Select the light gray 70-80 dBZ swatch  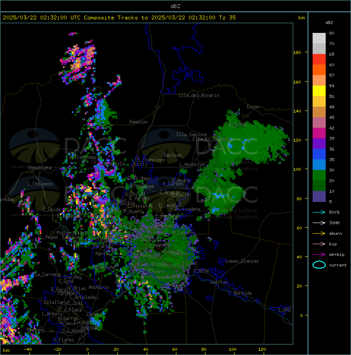pos(319,38)
